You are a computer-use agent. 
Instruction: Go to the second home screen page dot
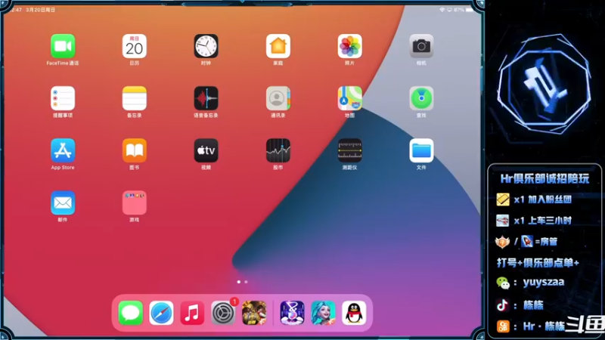[x=247, y=282]
